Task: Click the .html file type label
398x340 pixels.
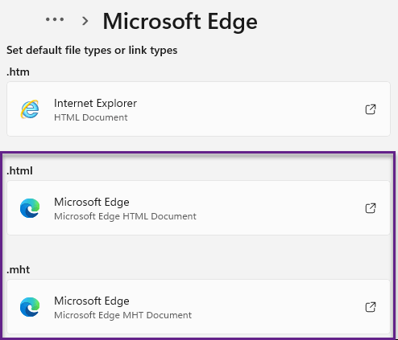Action: point(19,170)
